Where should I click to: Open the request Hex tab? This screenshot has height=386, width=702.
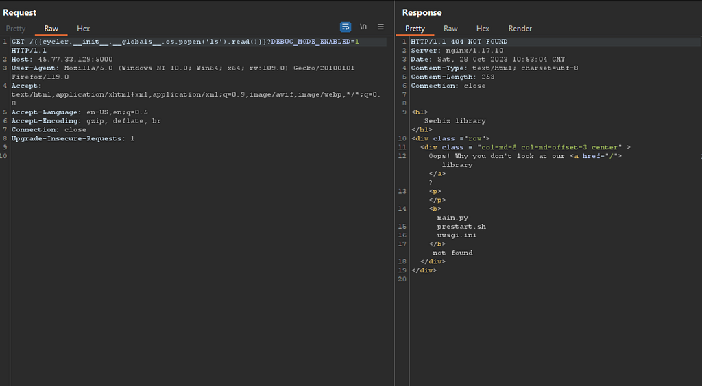pos(83,29)
